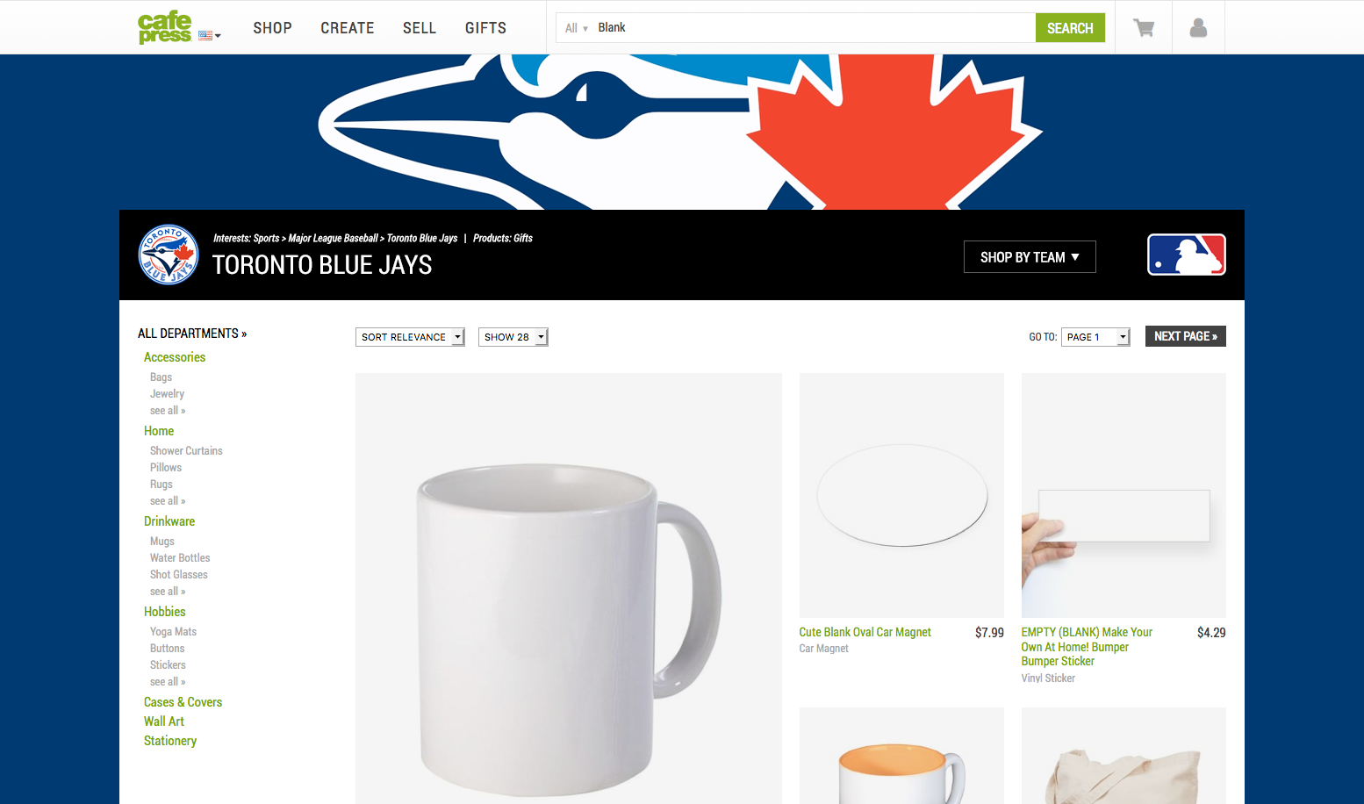Viewport: 1364px width, 804px height.
Task: Open the white mug product image
Action: tap(569, 588)
